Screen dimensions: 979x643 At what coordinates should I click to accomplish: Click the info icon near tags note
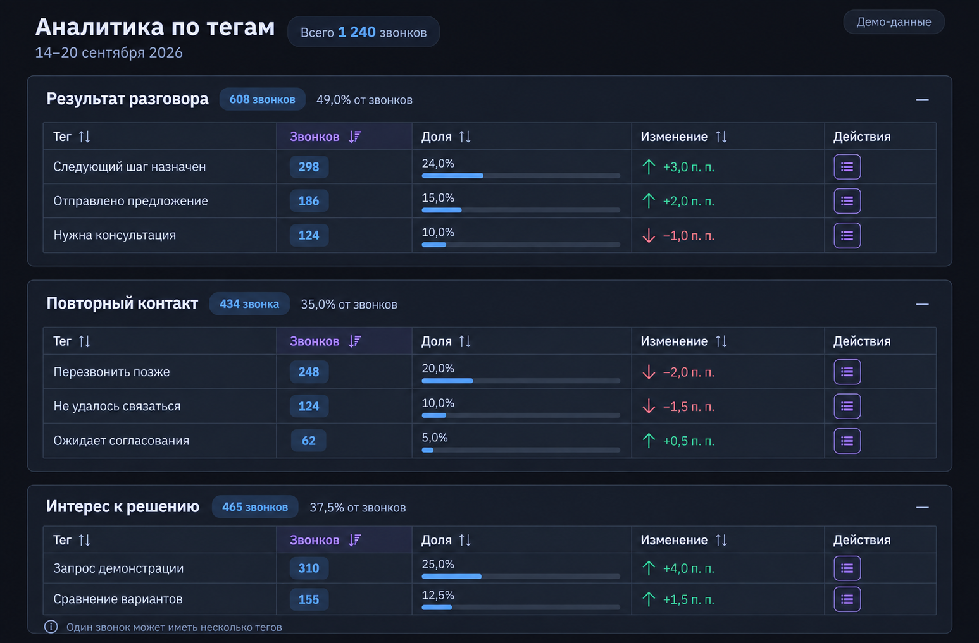pos(51,627)
